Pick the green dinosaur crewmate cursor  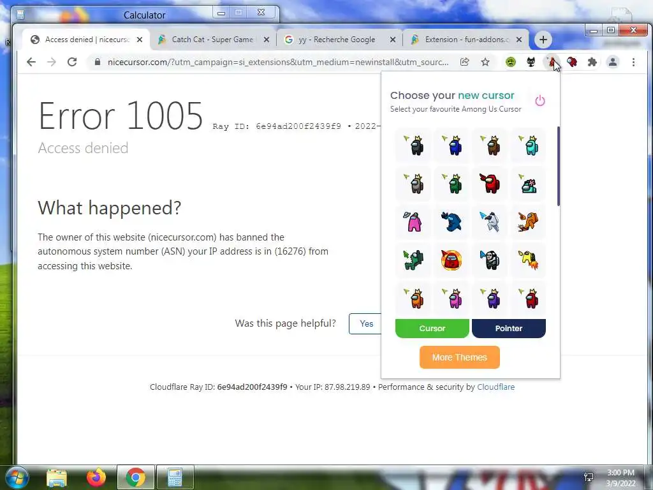click(414, 260)
